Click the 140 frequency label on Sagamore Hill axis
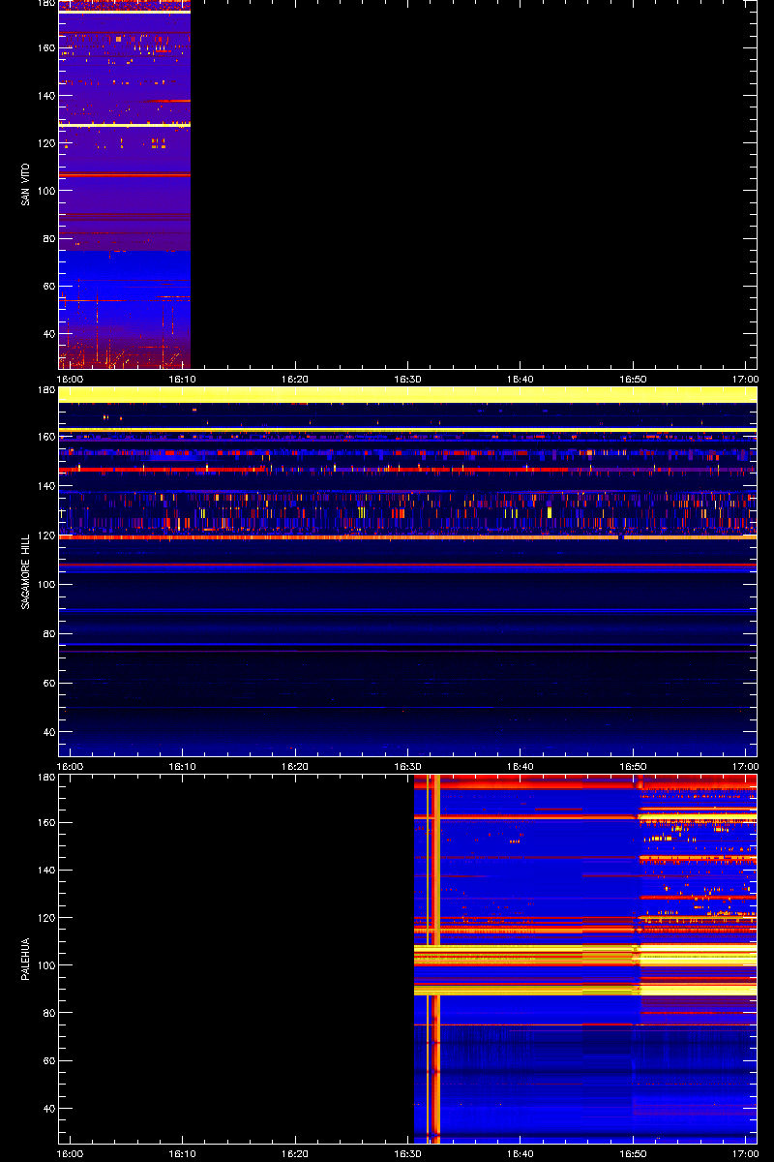 click(45, 486)
